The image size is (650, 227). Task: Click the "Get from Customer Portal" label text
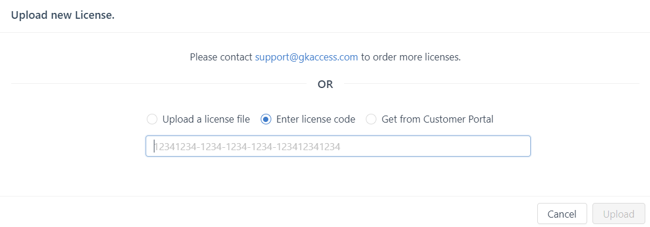437,119
